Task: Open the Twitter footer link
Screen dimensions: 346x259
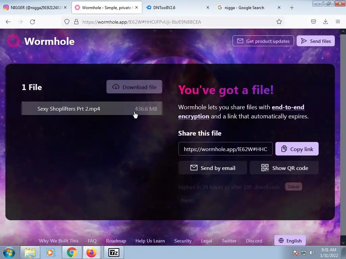Action: tap(229, 241)
